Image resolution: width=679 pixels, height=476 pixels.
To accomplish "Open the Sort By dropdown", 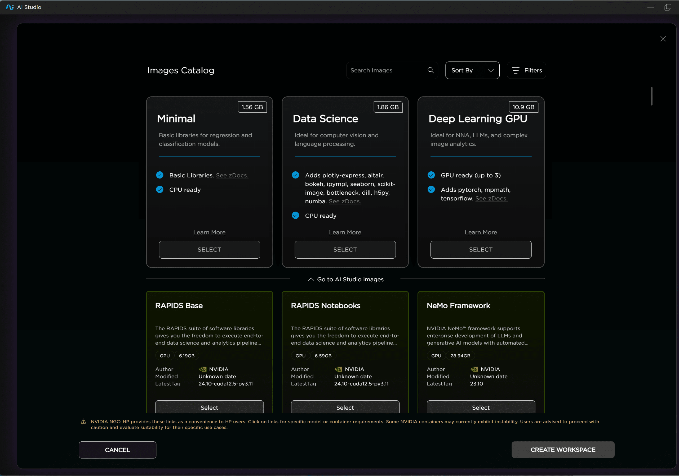I will (472, 70).
